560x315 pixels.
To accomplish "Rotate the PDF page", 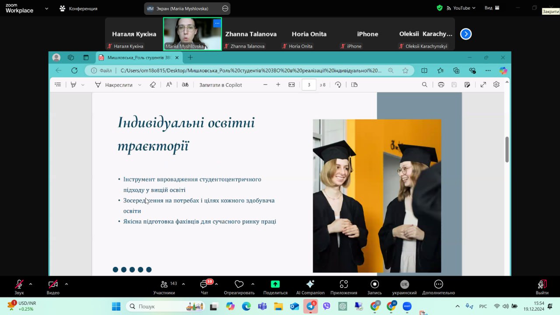I will pyautogui.click(x=338, y=85).
